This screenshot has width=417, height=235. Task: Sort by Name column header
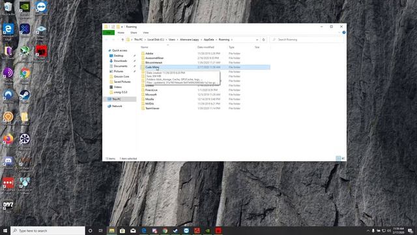145,48
